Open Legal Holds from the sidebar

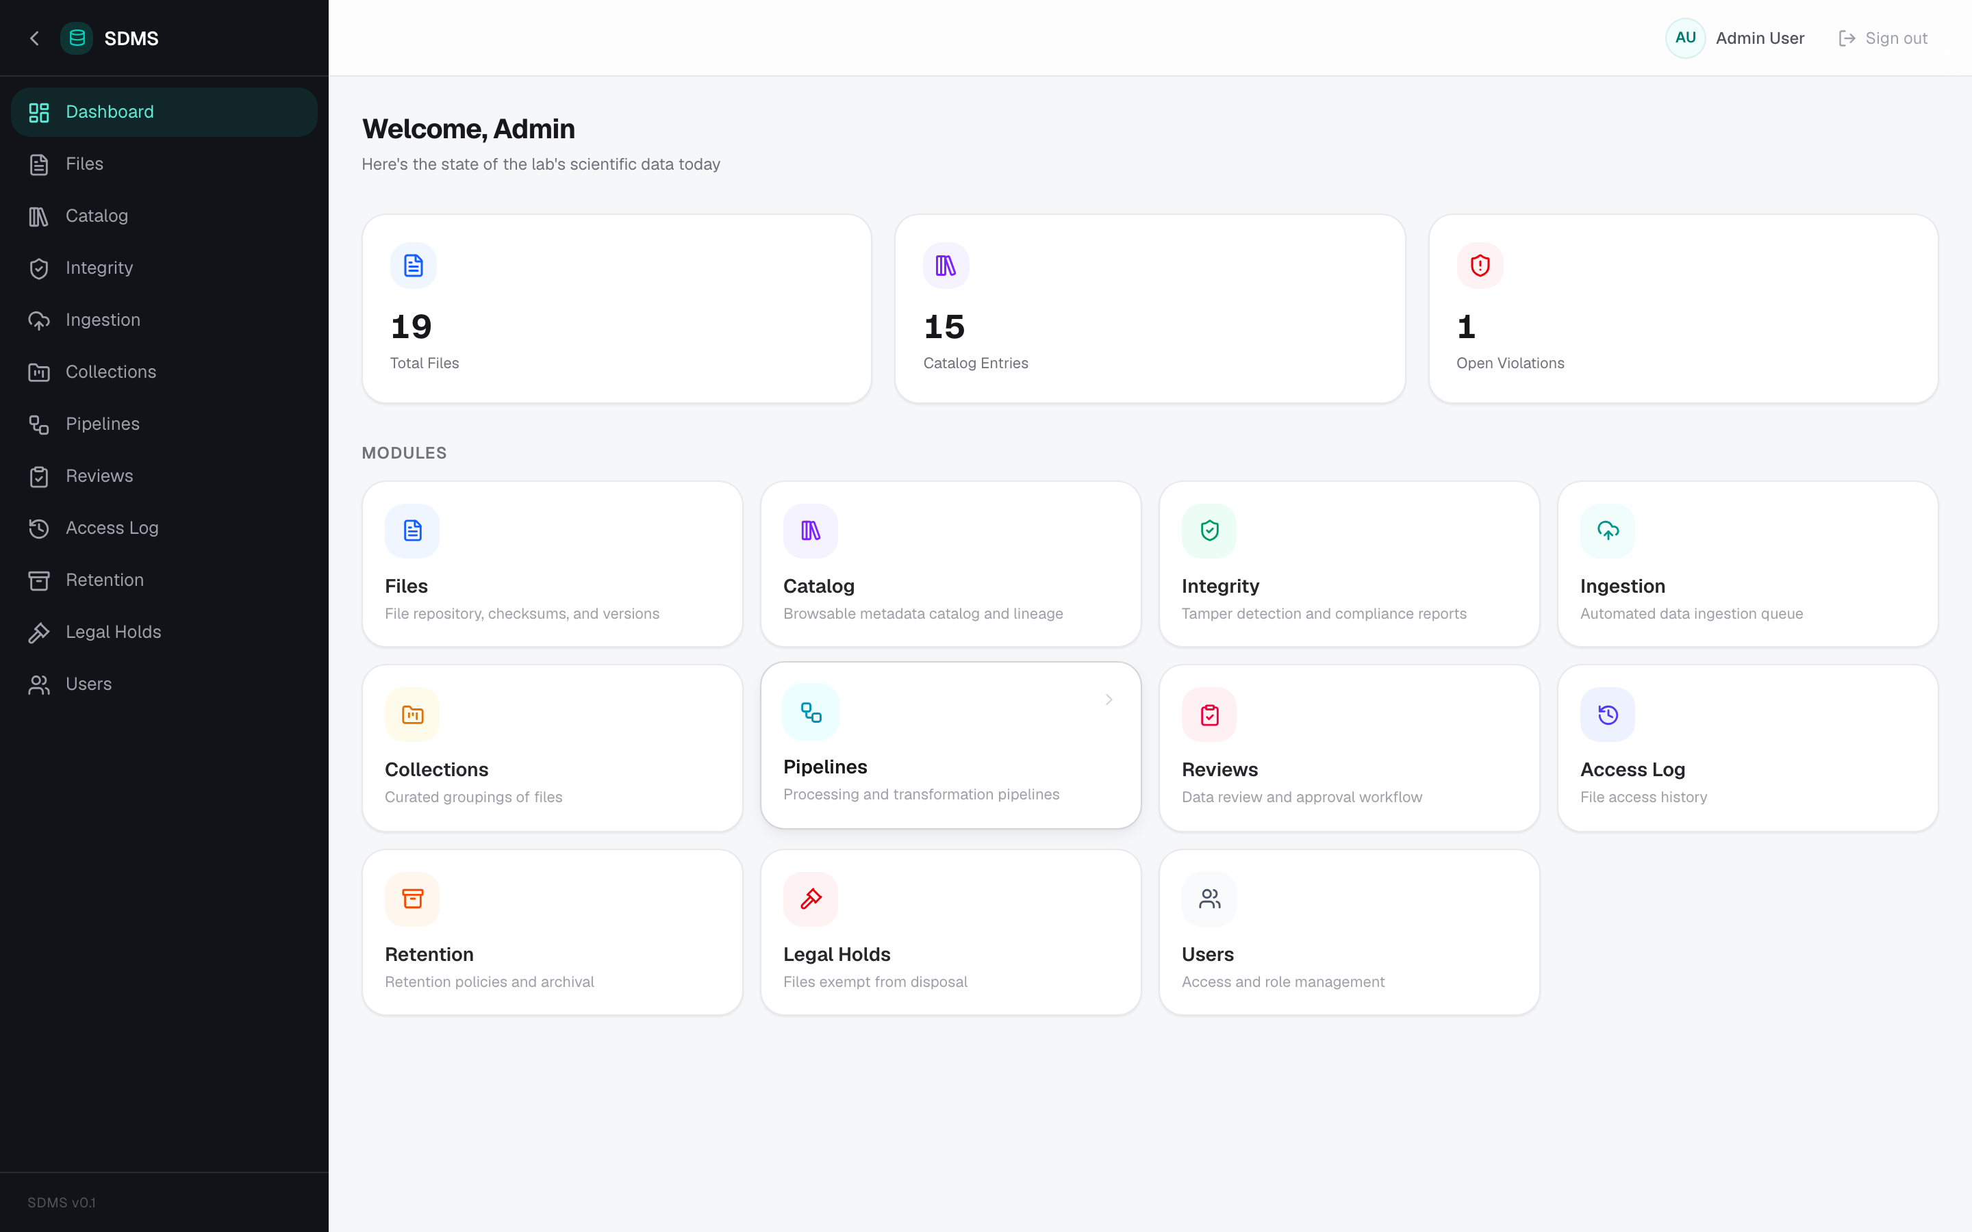coord(164,633)
